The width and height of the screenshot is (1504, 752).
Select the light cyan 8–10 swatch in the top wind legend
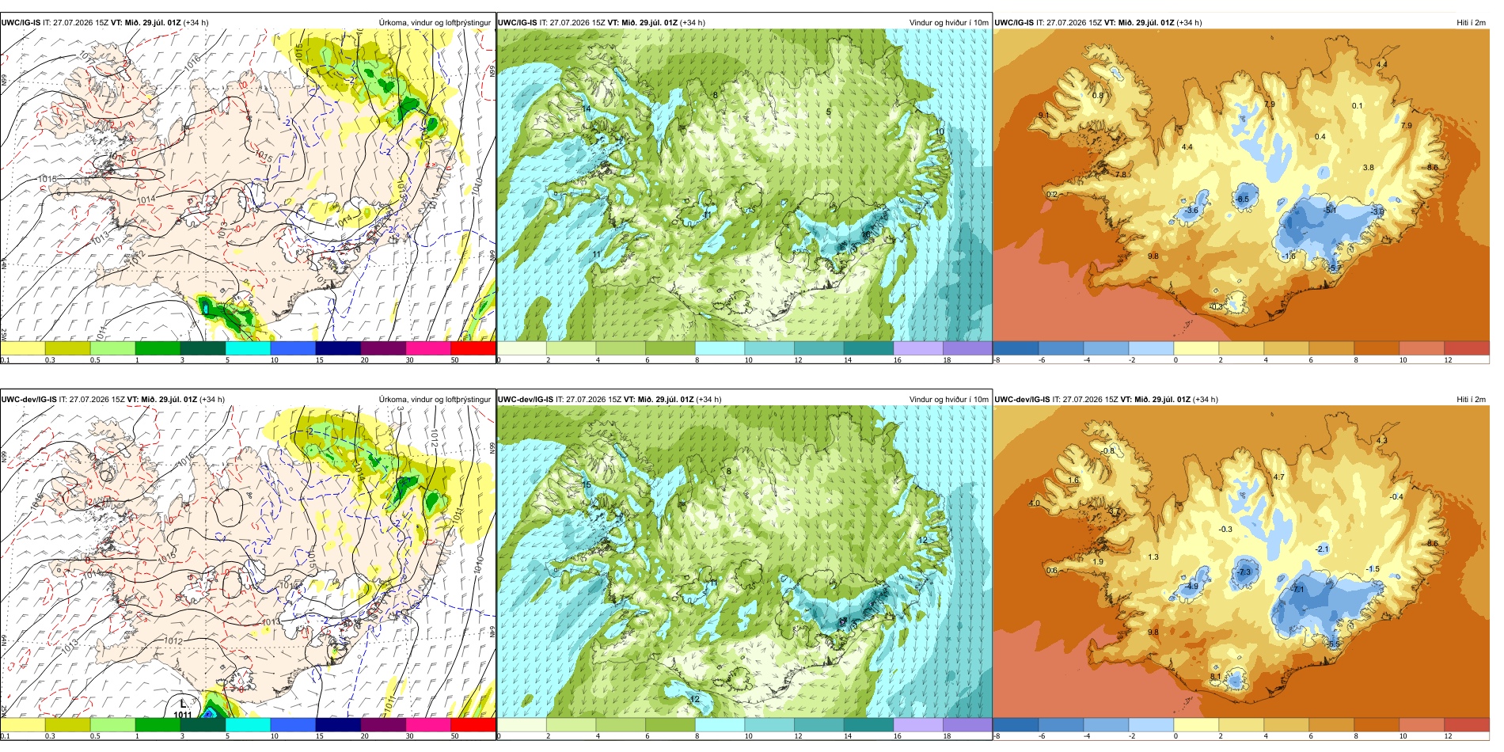[x=720, y=348]
